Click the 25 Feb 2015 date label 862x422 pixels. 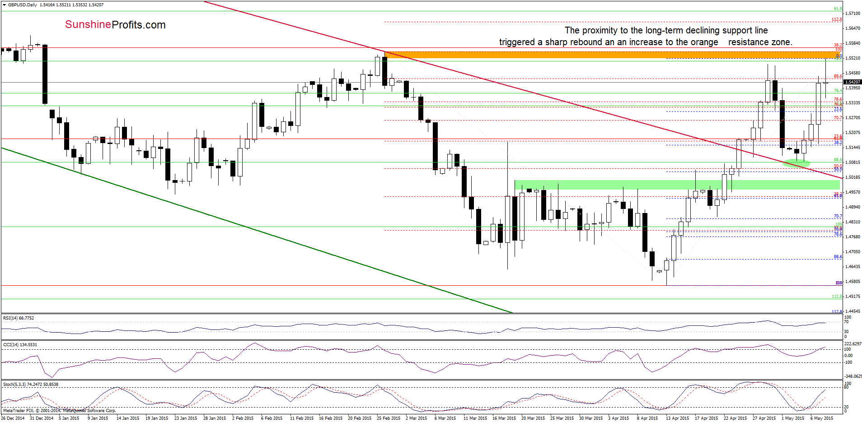pos(389,418)
